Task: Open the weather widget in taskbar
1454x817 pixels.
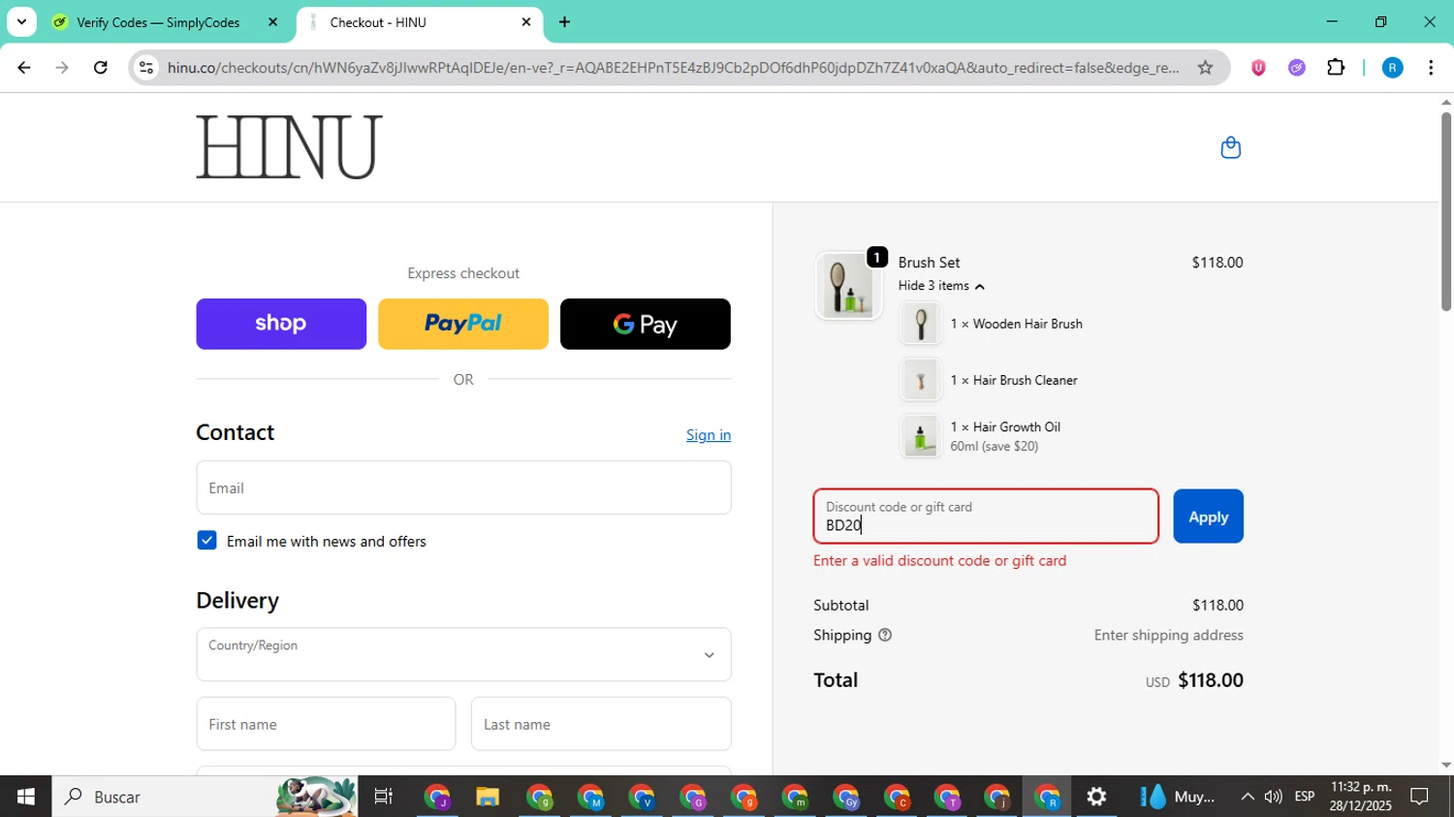Action: point(1178,797)
